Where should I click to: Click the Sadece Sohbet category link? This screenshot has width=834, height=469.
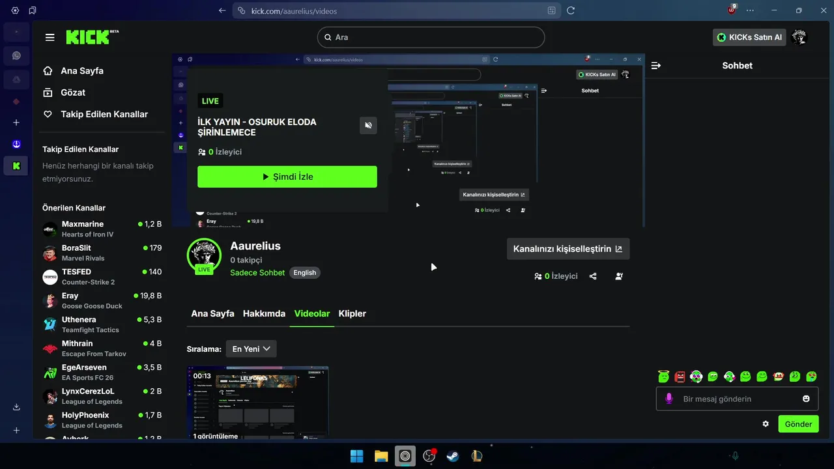(x=257, y=273)
